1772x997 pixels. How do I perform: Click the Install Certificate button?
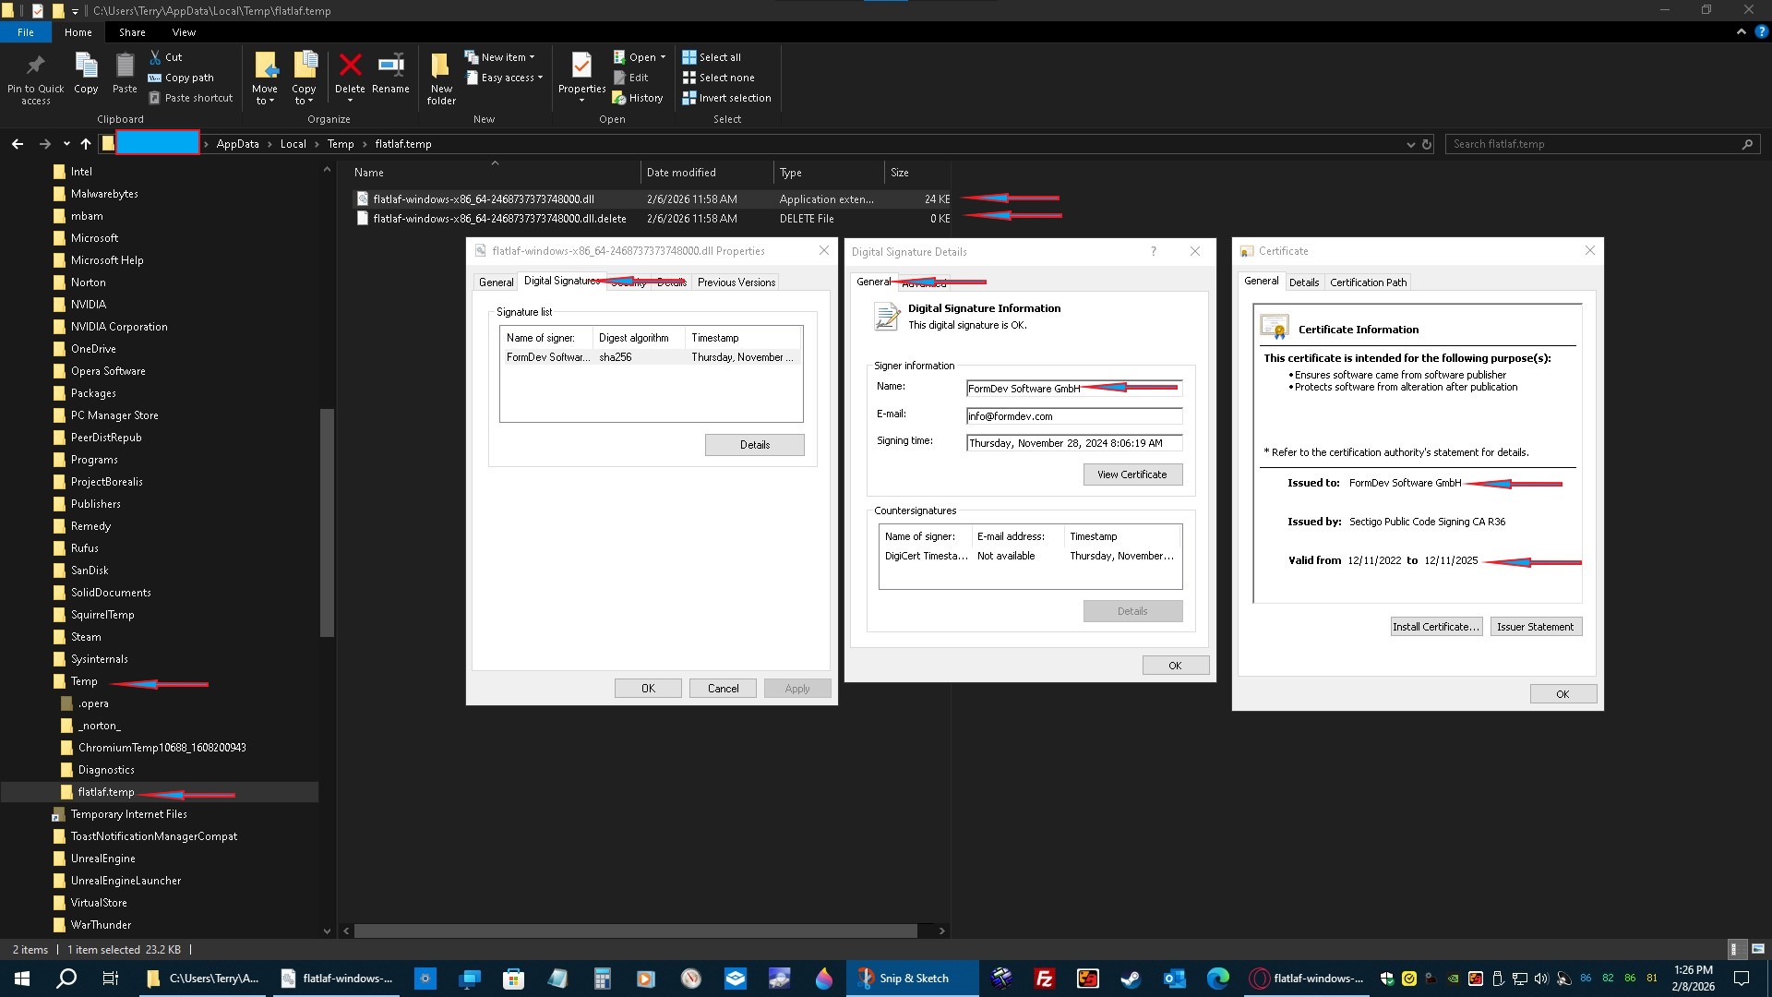click(1435, 627)
